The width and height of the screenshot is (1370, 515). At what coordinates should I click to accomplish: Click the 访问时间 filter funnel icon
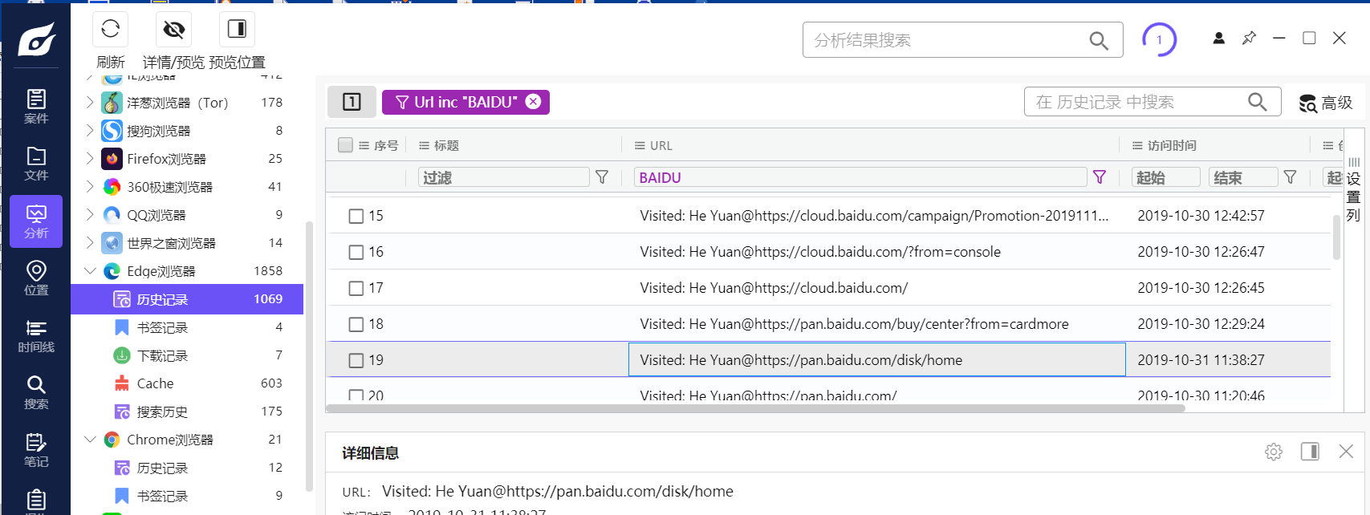point(1290,177)
